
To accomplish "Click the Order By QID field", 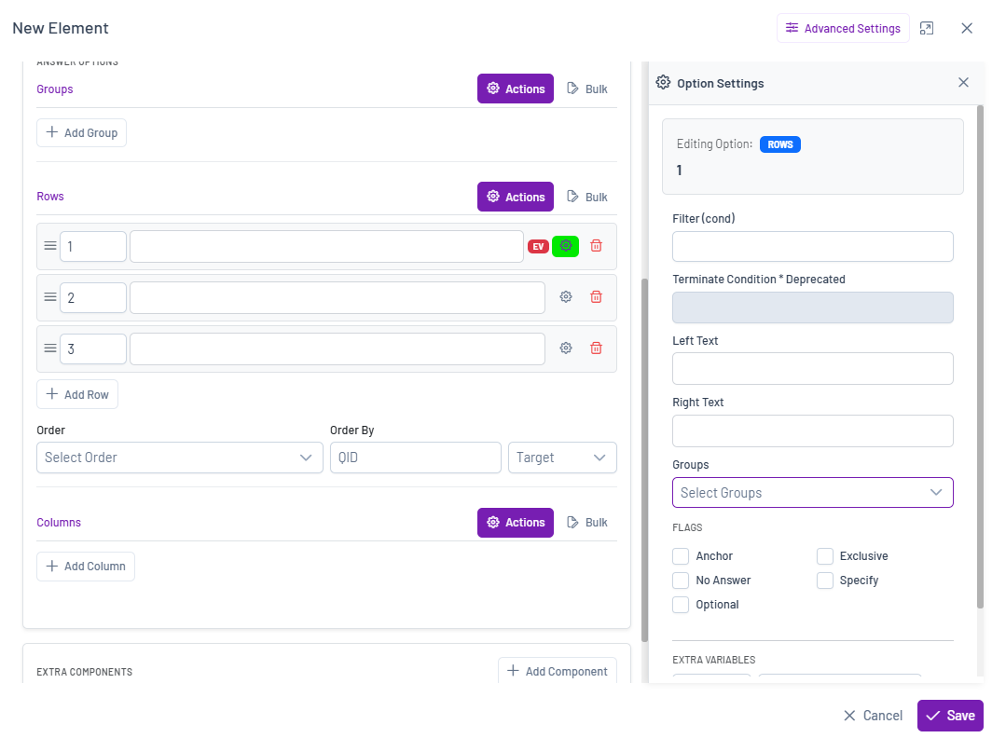I will 416,458.
